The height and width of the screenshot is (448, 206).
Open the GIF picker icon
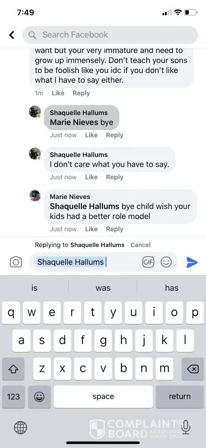tap(148, 262)
